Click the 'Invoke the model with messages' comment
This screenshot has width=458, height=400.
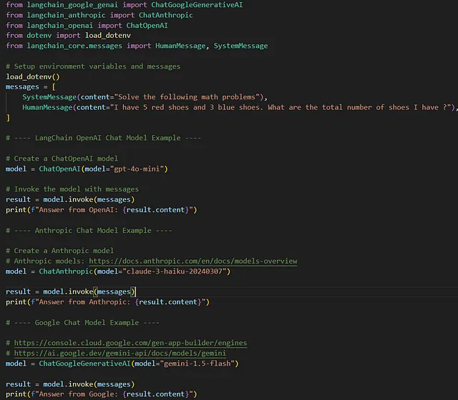72,189
